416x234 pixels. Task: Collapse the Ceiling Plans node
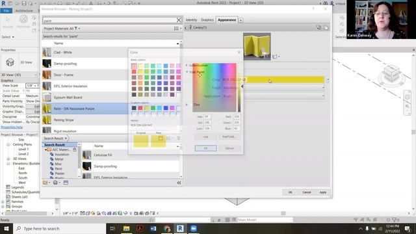tap(8, 144)
